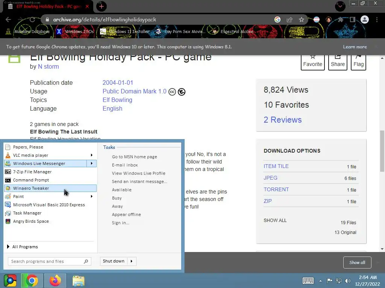Download the TORRENT option
Screen dimensions: 385x288
[276, 189]
